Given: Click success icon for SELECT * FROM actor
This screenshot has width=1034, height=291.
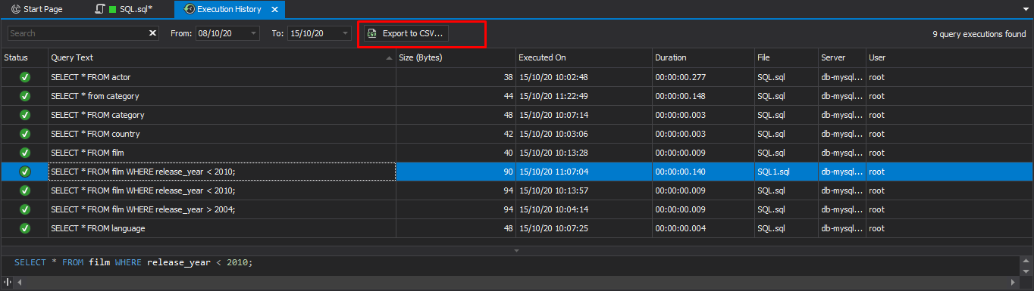Looking at the screenshot, I should pos(24,77).
